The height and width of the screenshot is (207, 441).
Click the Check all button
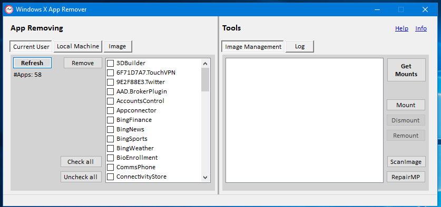81,162
